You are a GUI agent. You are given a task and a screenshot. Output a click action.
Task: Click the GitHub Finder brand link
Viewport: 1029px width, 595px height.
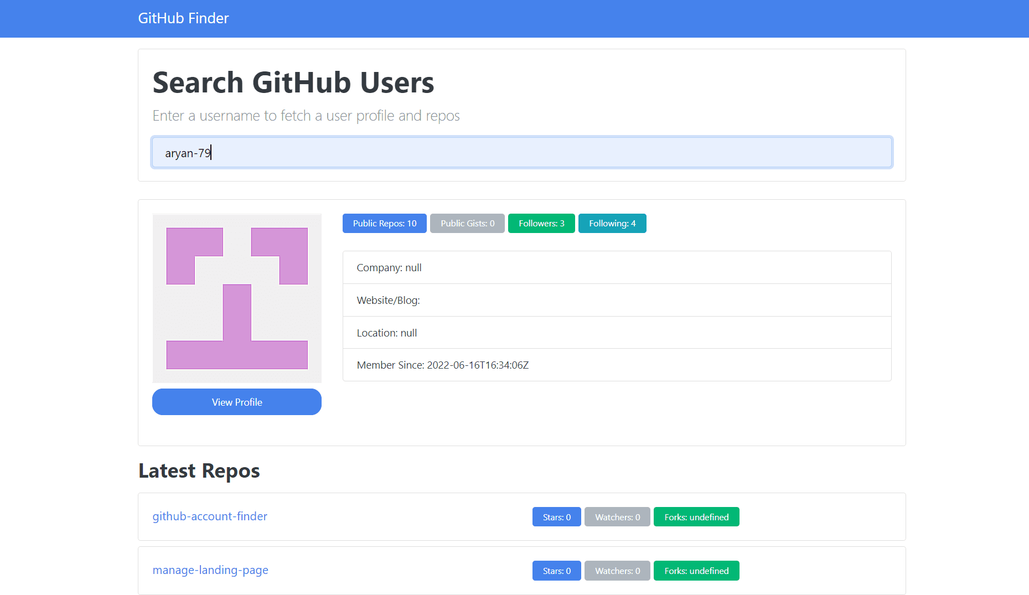pyautogui.click(x=183, y=18)
